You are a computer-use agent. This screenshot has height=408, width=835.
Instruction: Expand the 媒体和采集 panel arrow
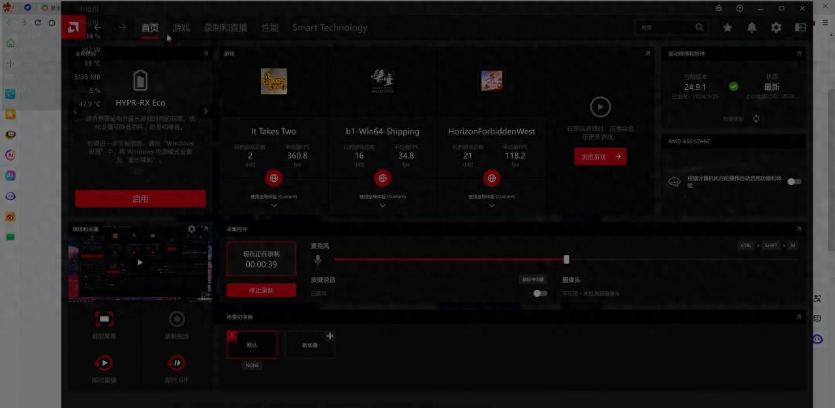click(x=205, y=229)
